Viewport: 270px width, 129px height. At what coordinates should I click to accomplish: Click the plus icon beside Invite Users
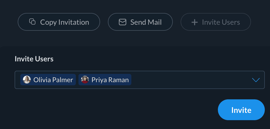coord(194,22)
